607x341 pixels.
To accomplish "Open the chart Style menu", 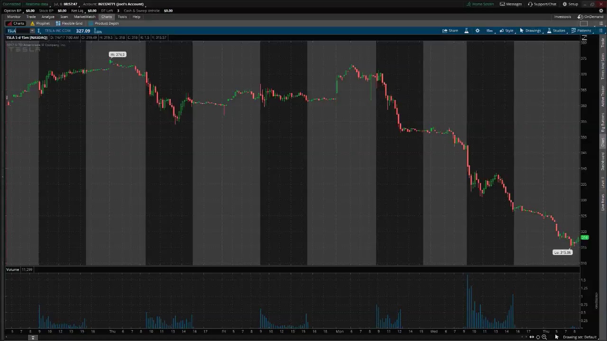I will point(506,30).
